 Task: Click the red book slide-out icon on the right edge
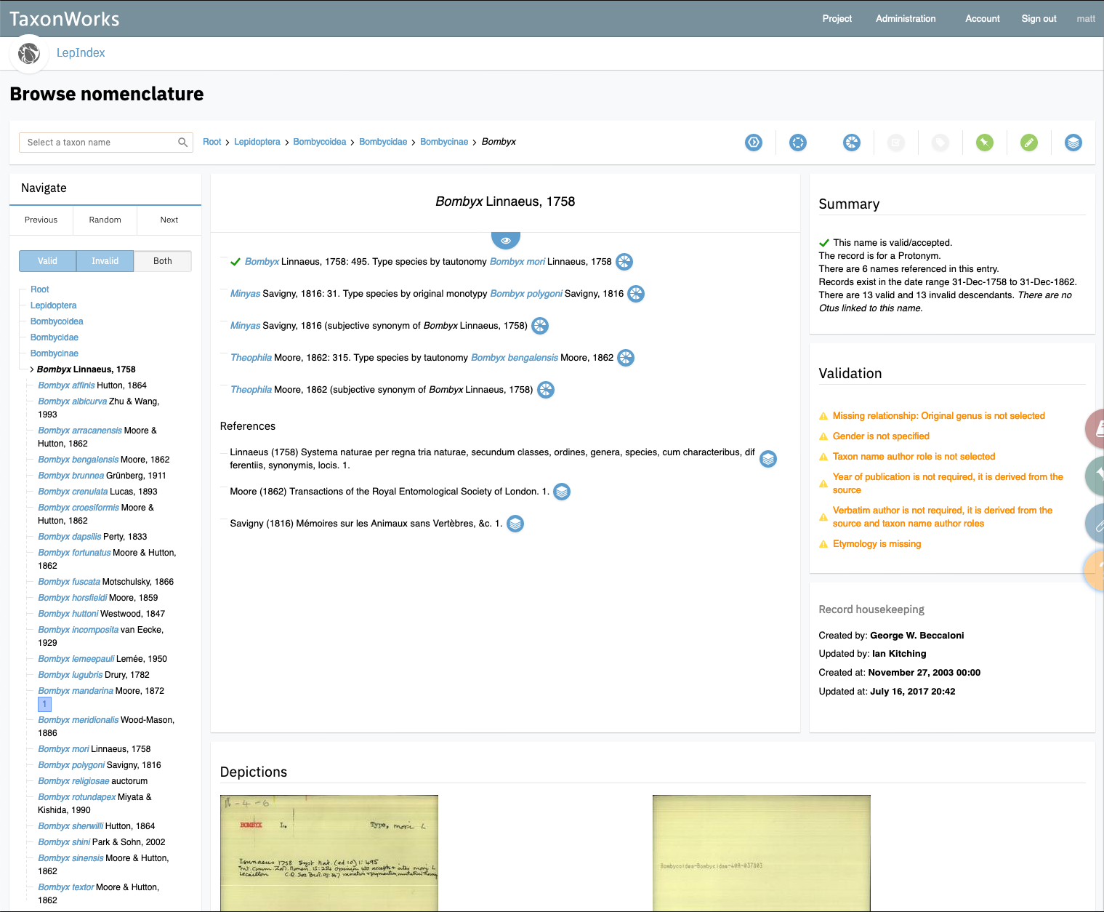click(x=1096, y=428)
